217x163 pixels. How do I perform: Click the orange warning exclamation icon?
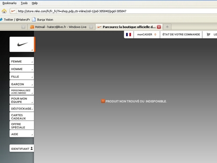pyautogui.click(x=103, y=101)
